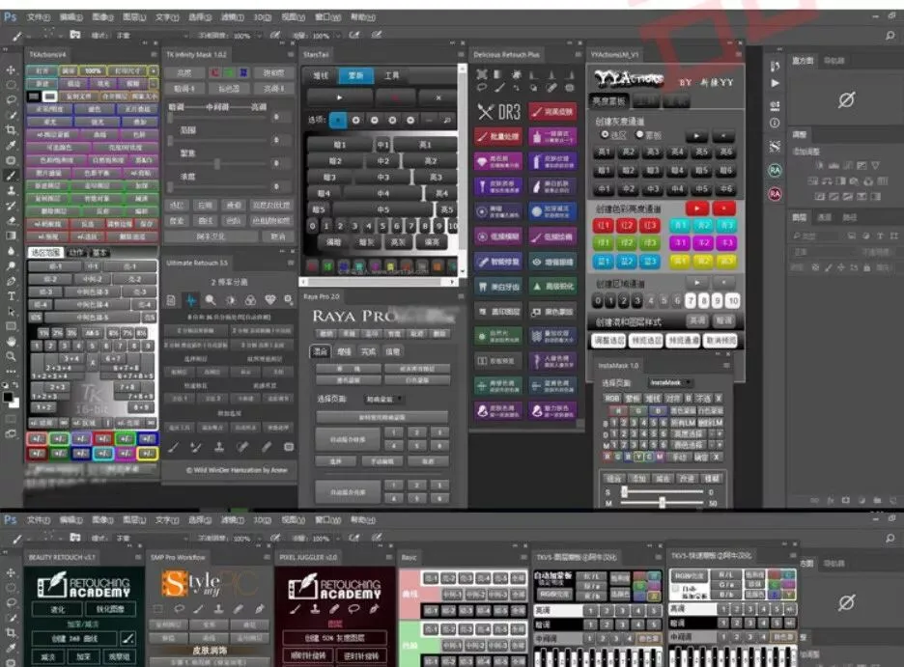Click the diamond icon in Ultimate Retouch
The height and width of the screenshot is (667, 904).
pos(269,300)
